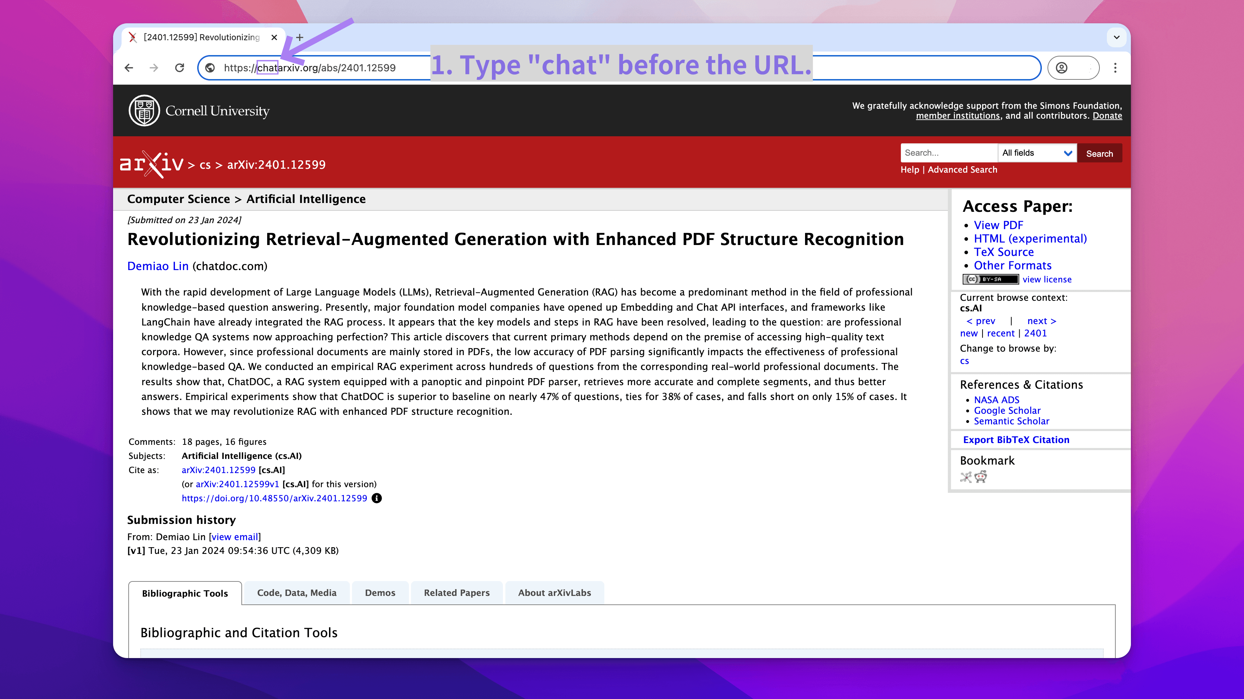The width and height of the screenshot is (1244, 699).
Task: Open the browser three-dot menu
Action: [x=1115, y=68]
